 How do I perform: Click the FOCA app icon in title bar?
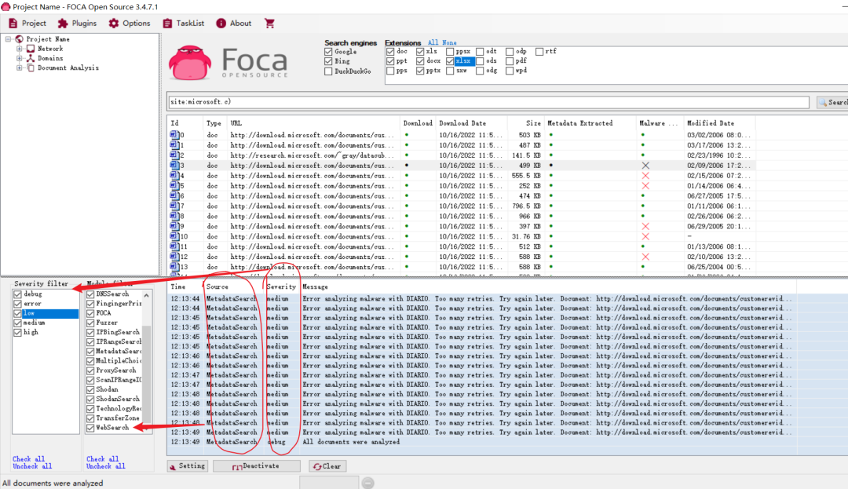[x=5, y=7]
